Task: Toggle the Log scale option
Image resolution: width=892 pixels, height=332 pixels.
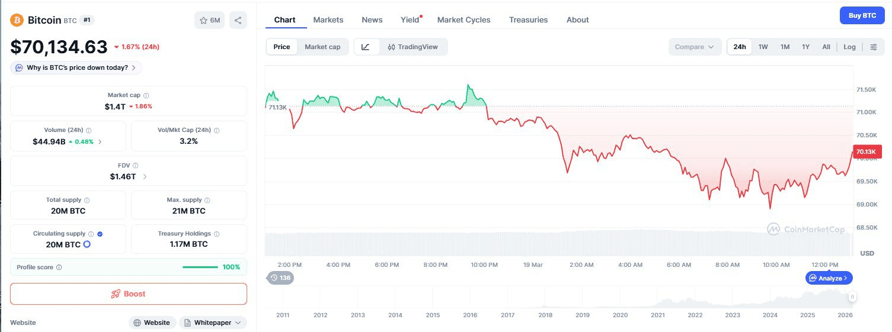Action: click(x=849, y=47)
